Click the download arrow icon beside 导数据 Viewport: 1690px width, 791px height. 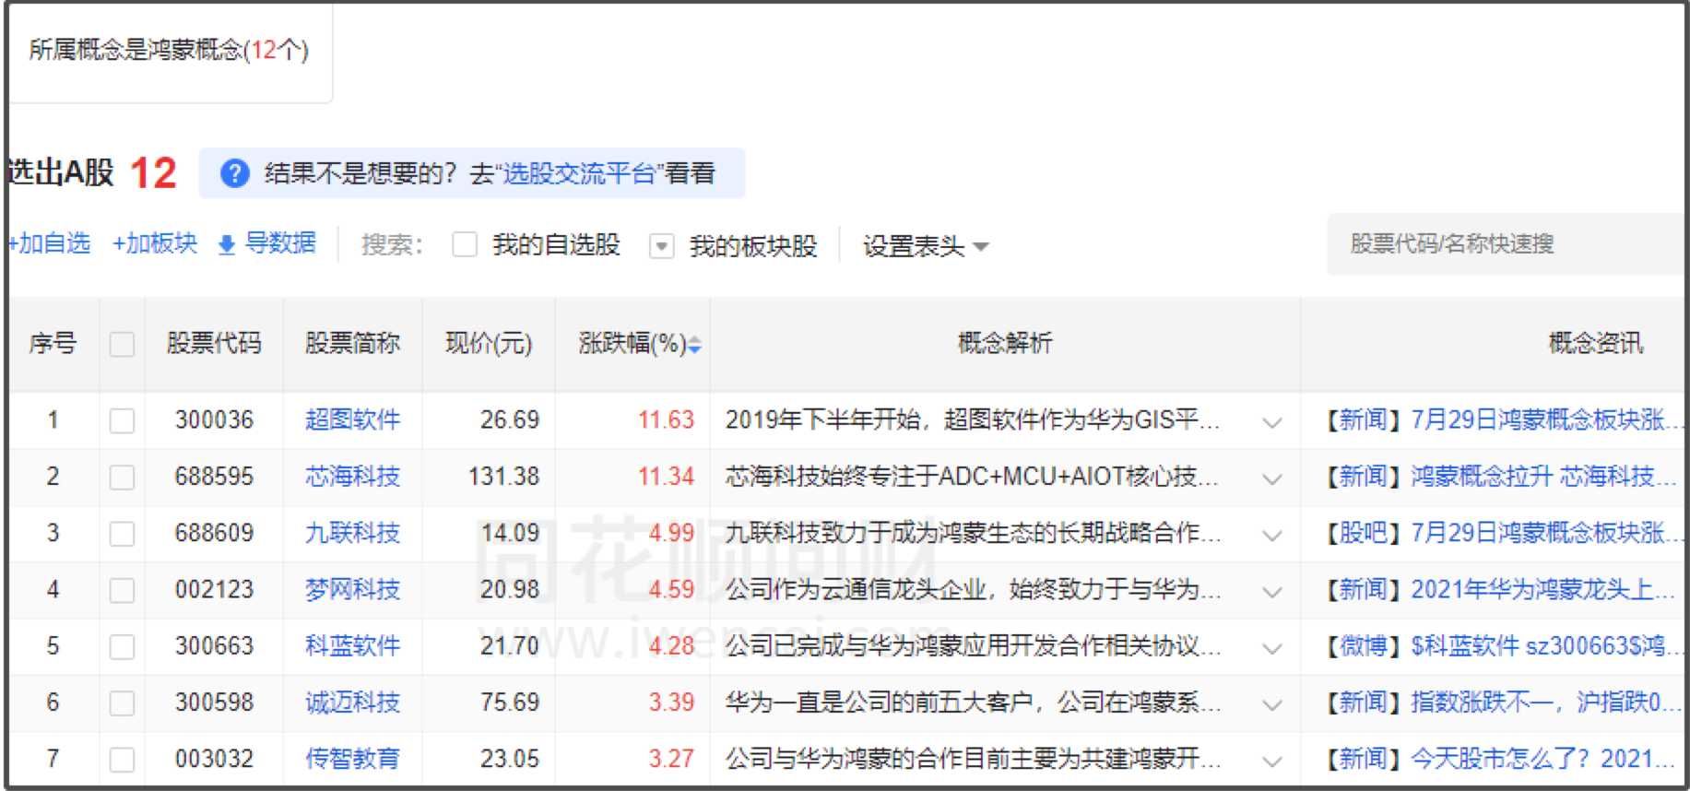tap(227, 245)
